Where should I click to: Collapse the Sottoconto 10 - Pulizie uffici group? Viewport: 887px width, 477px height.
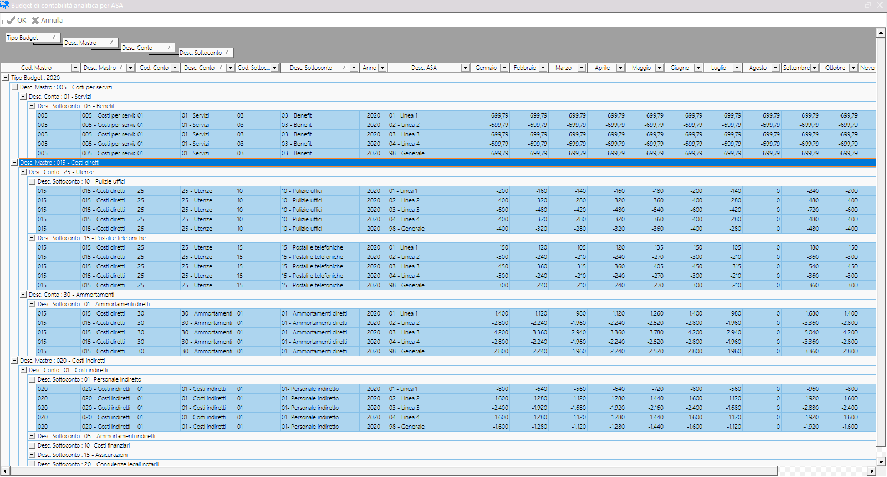(x=32, y=181)
